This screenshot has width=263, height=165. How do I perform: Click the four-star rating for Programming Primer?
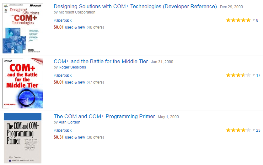(x=238, y=130)
